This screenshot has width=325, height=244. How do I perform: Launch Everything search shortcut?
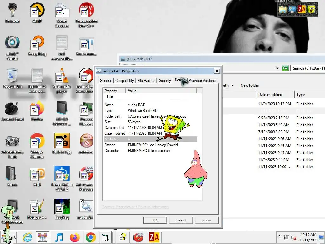[37, 46]
